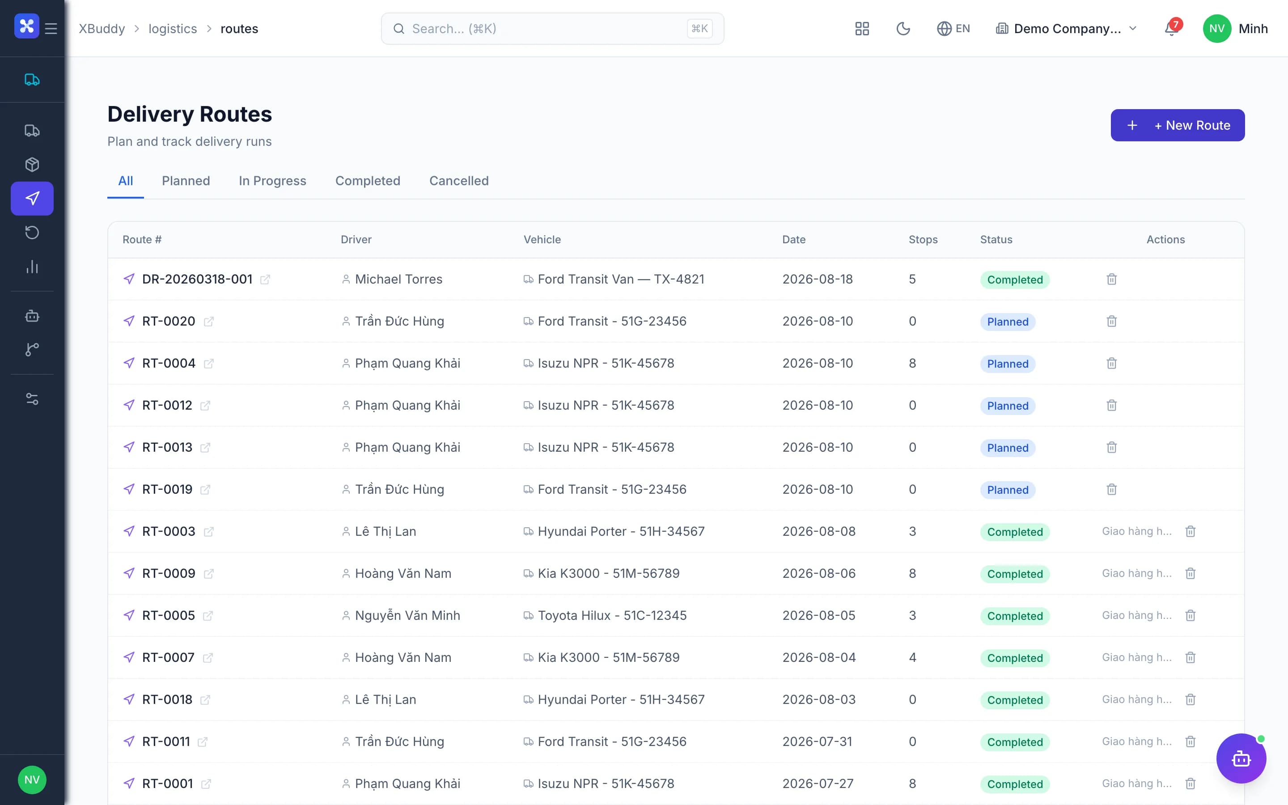Viewport: 1288px width, 805px height.
Task: Delete route RT-0012 trash icon
Action: 1112,405
